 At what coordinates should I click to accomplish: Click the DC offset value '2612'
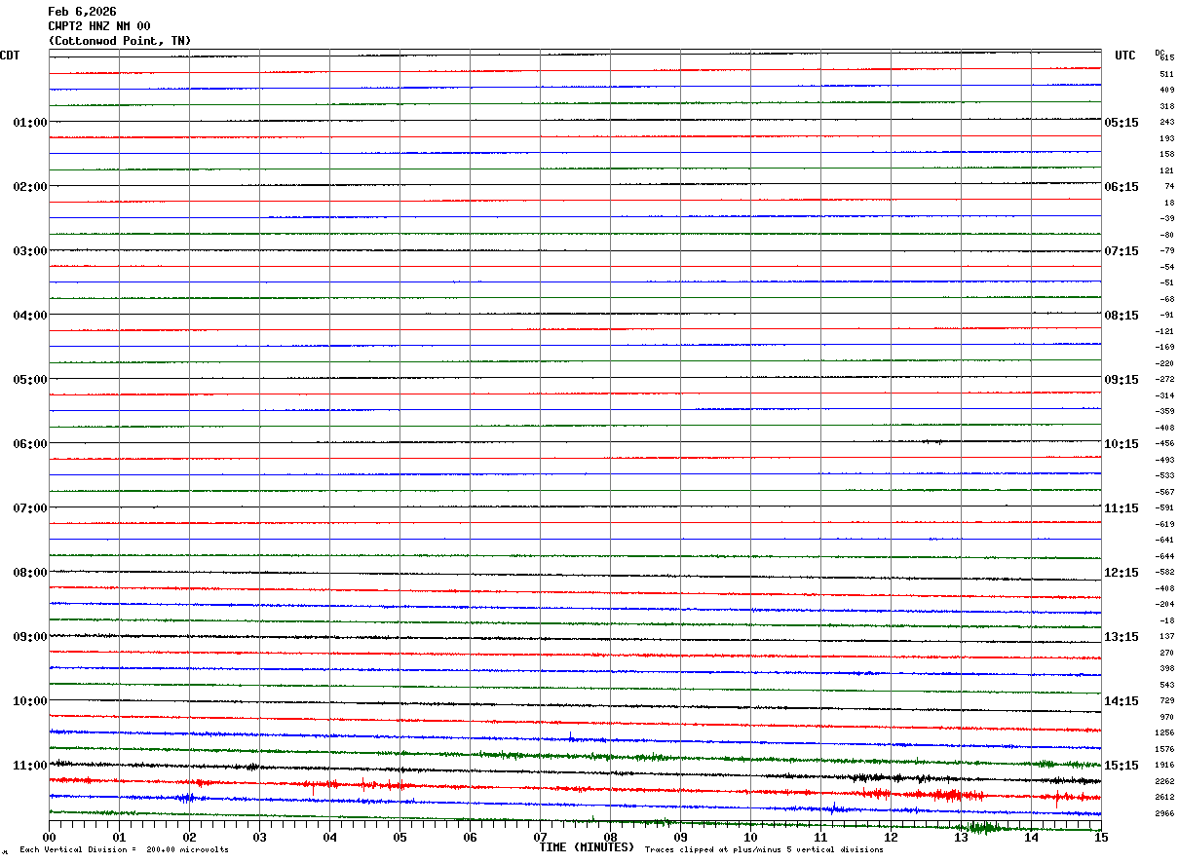1164,797
